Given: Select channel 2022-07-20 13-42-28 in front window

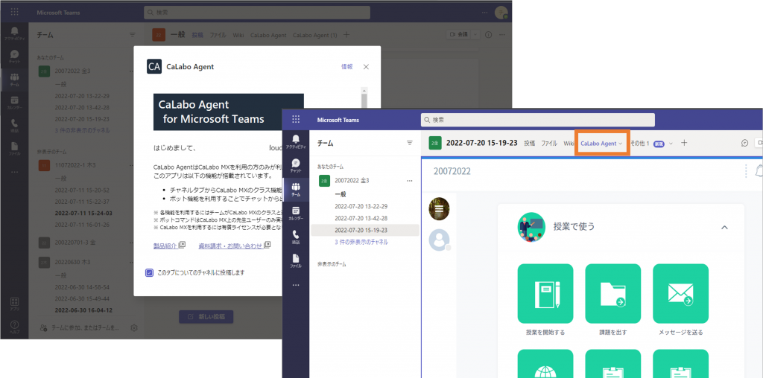Looking at the screenshot, I should (361, 218).
